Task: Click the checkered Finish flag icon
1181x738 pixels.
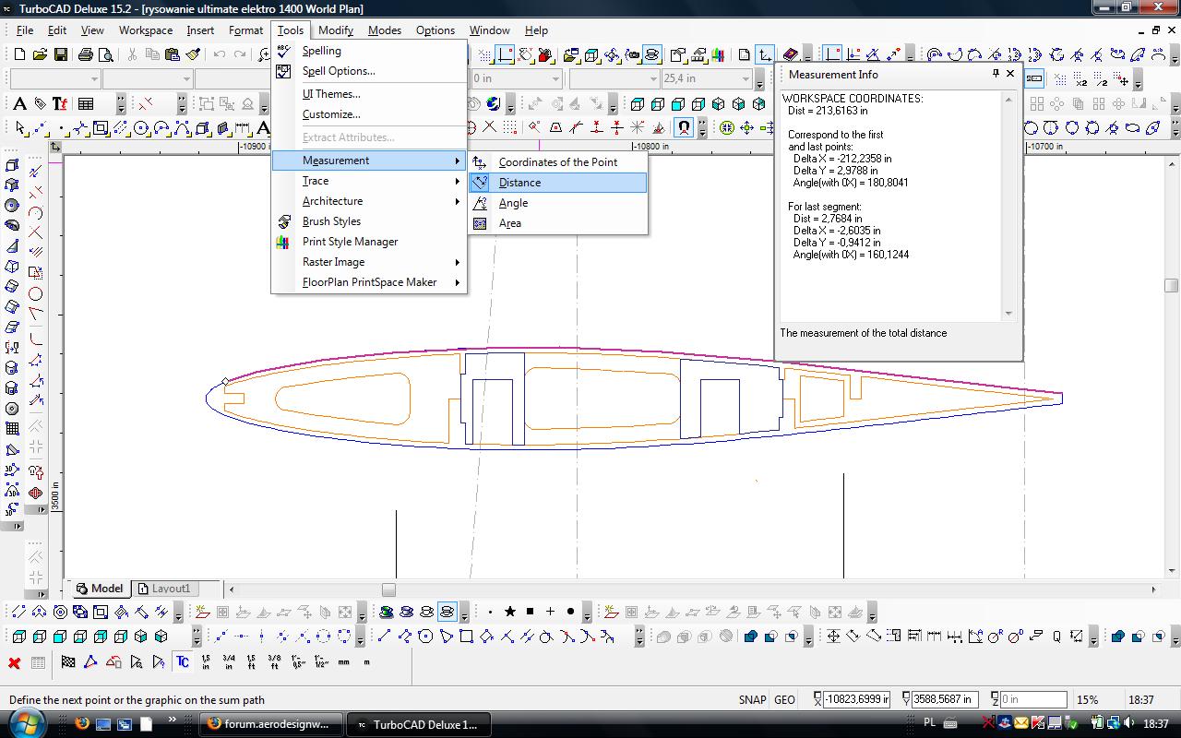Action: point(68,662)
